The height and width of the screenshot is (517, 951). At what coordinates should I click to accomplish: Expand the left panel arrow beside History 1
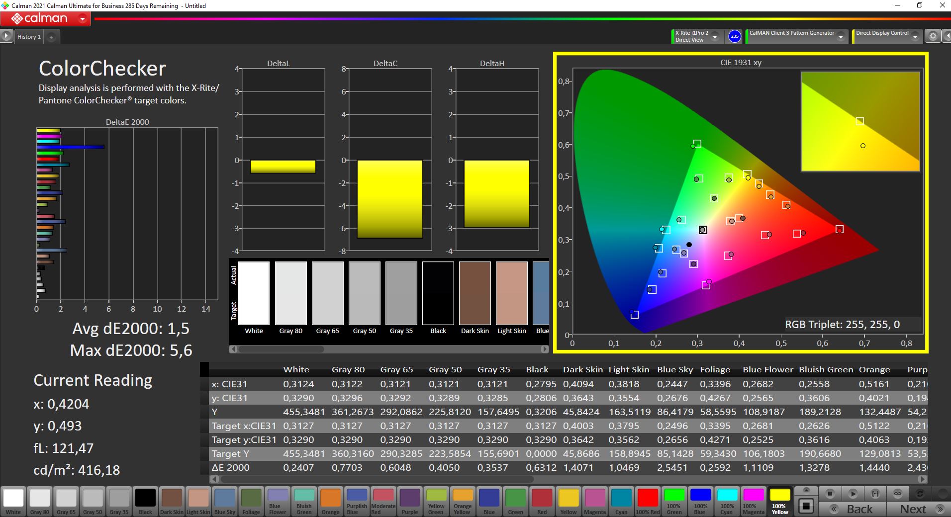6,36
